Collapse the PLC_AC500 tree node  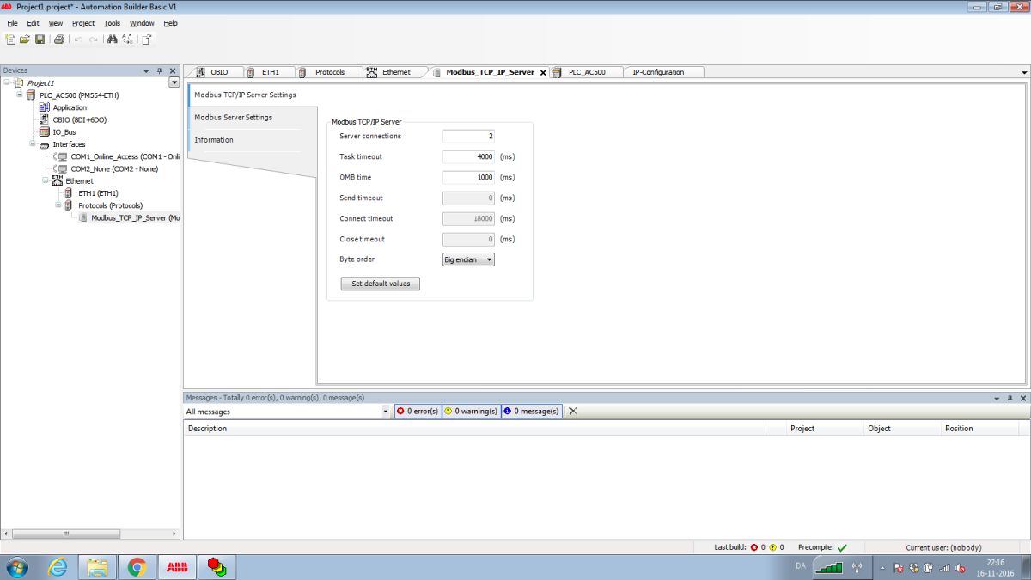pos(20,95)
